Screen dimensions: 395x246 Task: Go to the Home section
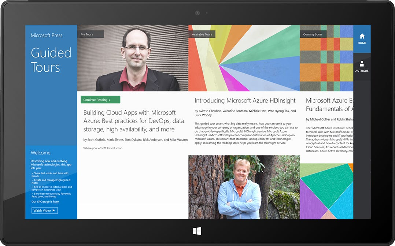tap(362, 39)
